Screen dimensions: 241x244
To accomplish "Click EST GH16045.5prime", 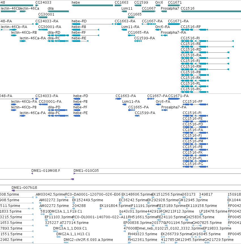I will [x=206, y=234].
